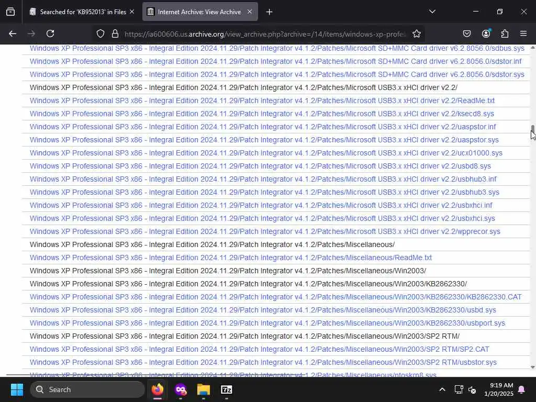
Task: Open SP2 RTM/SP2.CAT link
Action: coord(260,349)
